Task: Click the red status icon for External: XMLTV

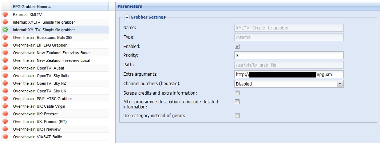Action: [5, 15]
